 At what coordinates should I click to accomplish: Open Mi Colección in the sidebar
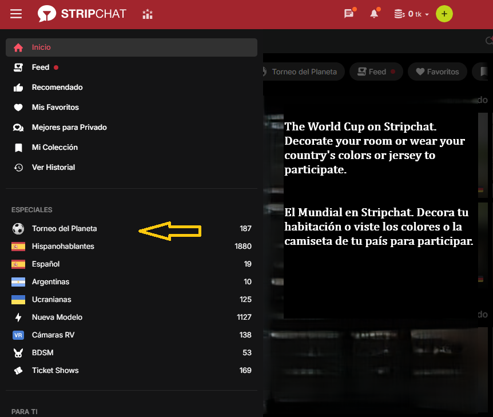pos(132,148)
